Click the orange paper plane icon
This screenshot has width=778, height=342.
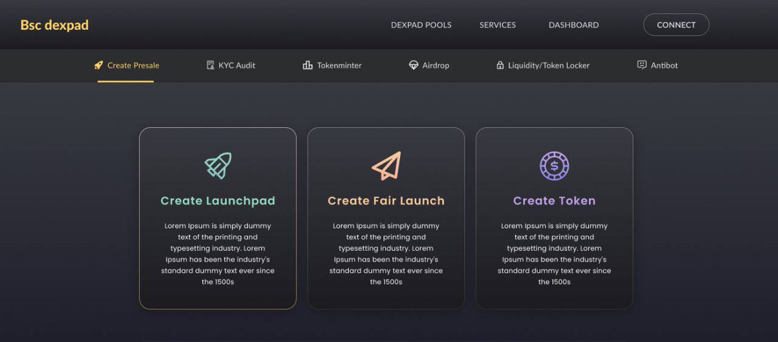point(386,166)
